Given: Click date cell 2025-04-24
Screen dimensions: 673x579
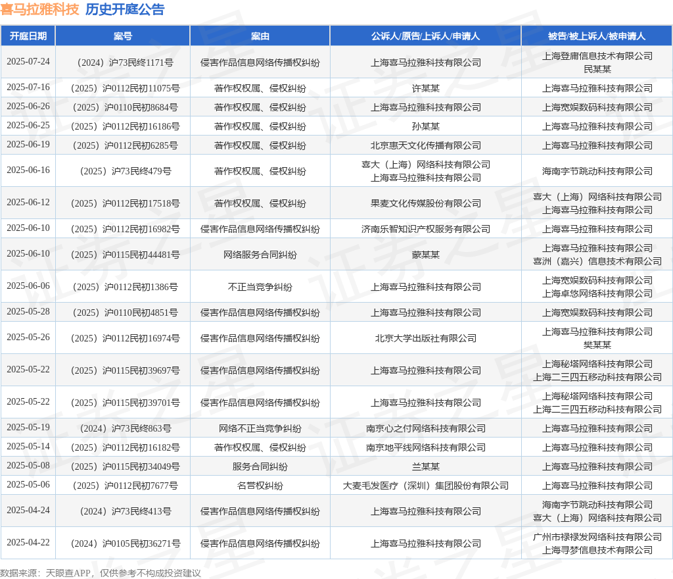Looking at the screenshot, I should 28,511.
